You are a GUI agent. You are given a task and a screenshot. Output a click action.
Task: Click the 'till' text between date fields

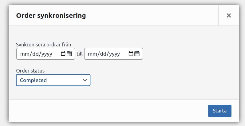pos(80,54)
